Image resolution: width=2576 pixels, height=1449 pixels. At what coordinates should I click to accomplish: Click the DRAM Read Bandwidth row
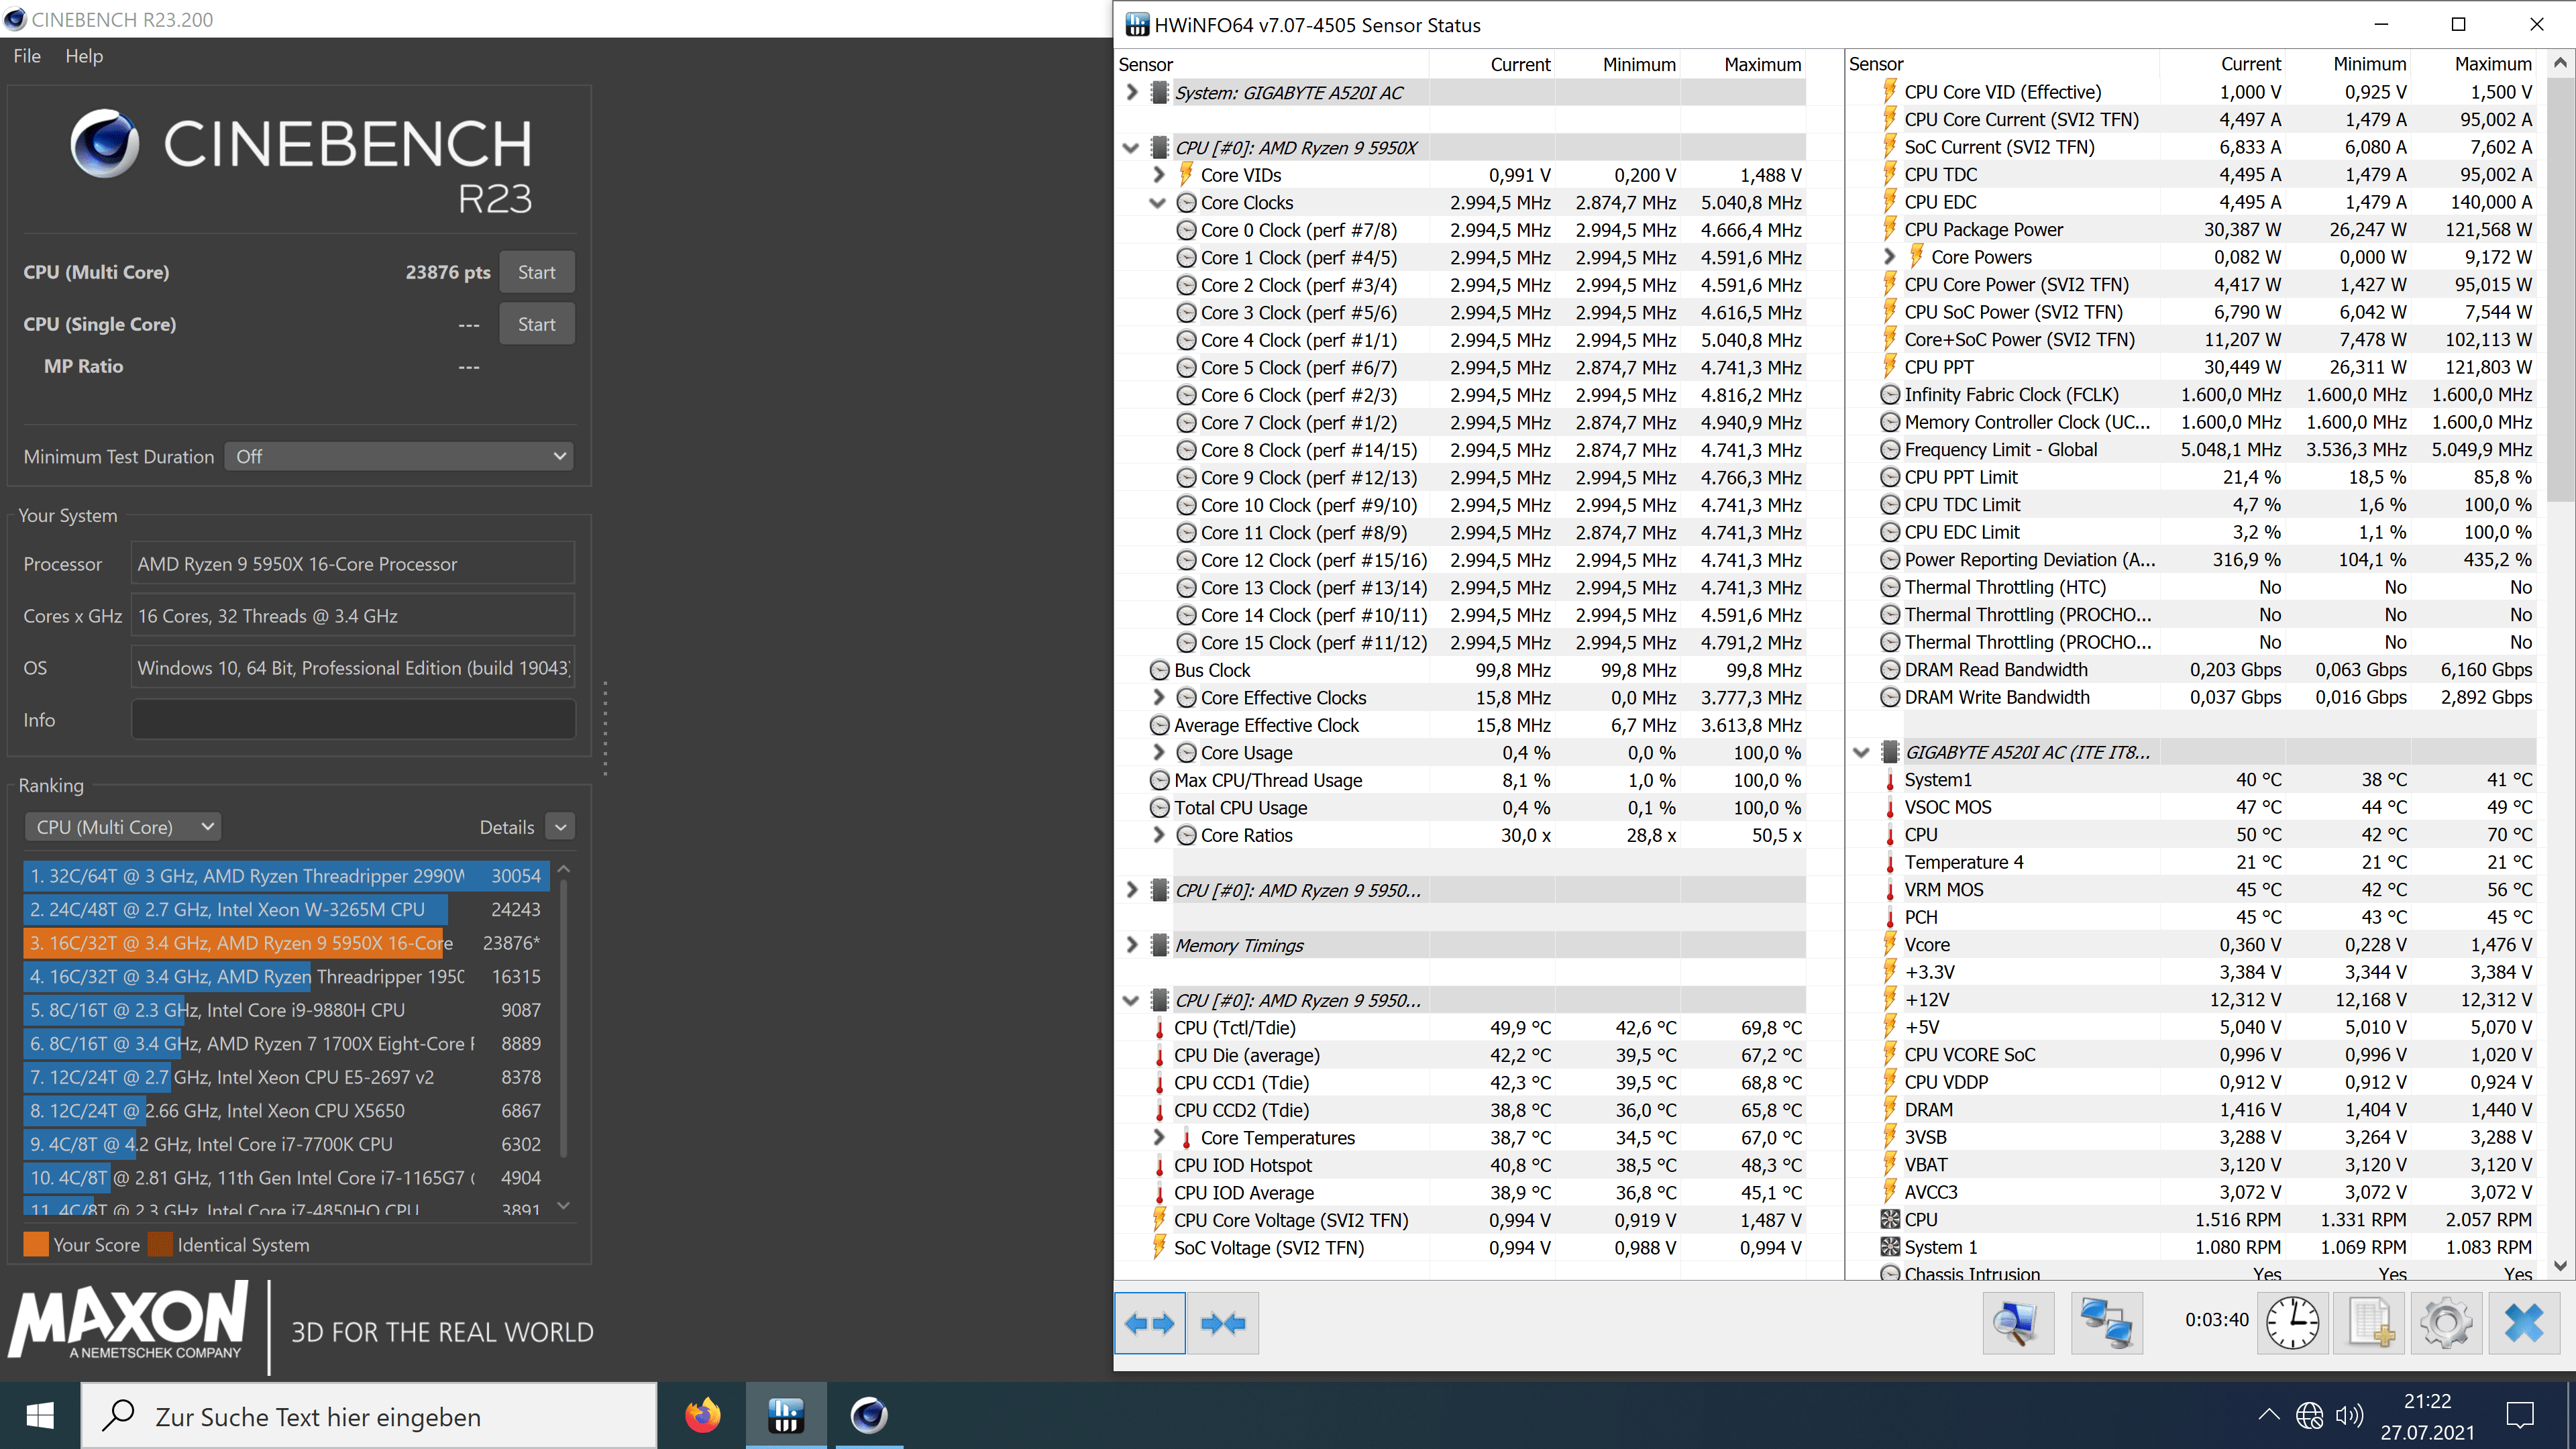pyautogui.click(x=2207, y=670)
